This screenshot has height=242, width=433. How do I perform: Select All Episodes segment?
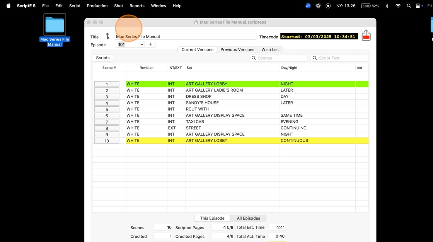click(248, 218)
